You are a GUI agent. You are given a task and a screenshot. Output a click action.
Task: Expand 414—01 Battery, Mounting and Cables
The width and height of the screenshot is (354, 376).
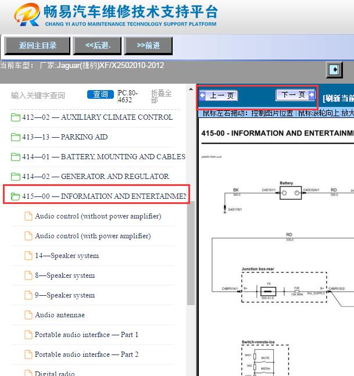coord(103,157)
